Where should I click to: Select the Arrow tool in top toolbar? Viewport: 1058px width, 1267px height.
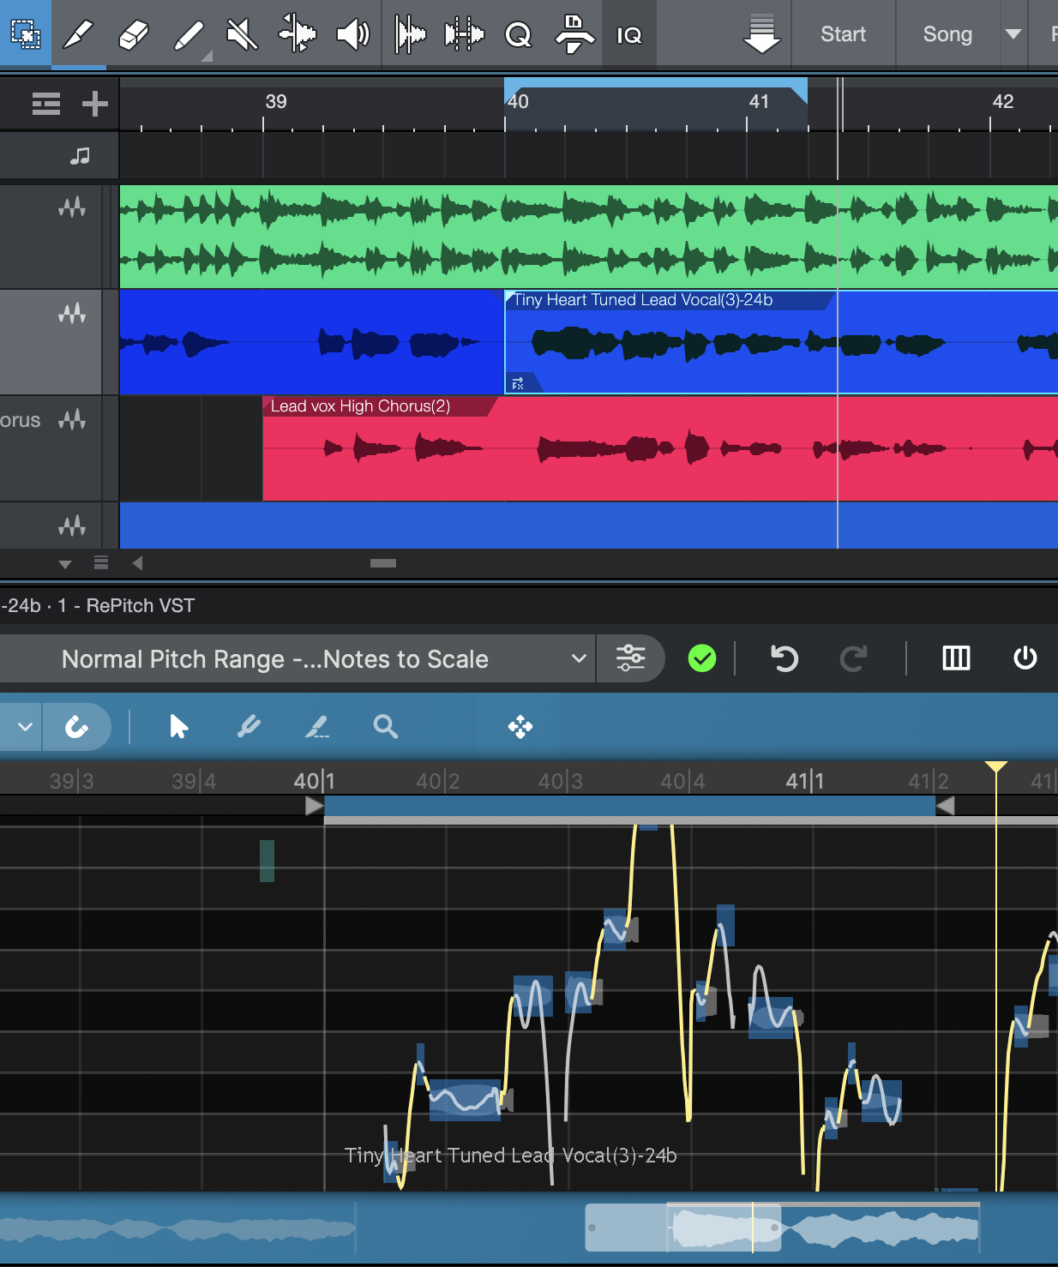[25, 34]
